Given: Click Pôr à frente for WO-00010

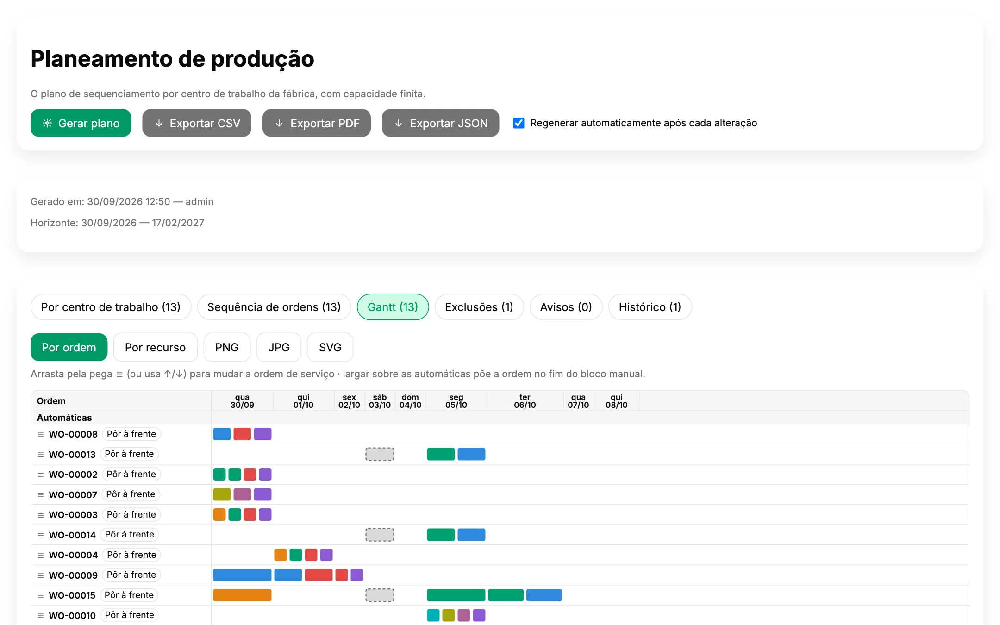Looking at the screenshot, I should [x=130, y=615].
